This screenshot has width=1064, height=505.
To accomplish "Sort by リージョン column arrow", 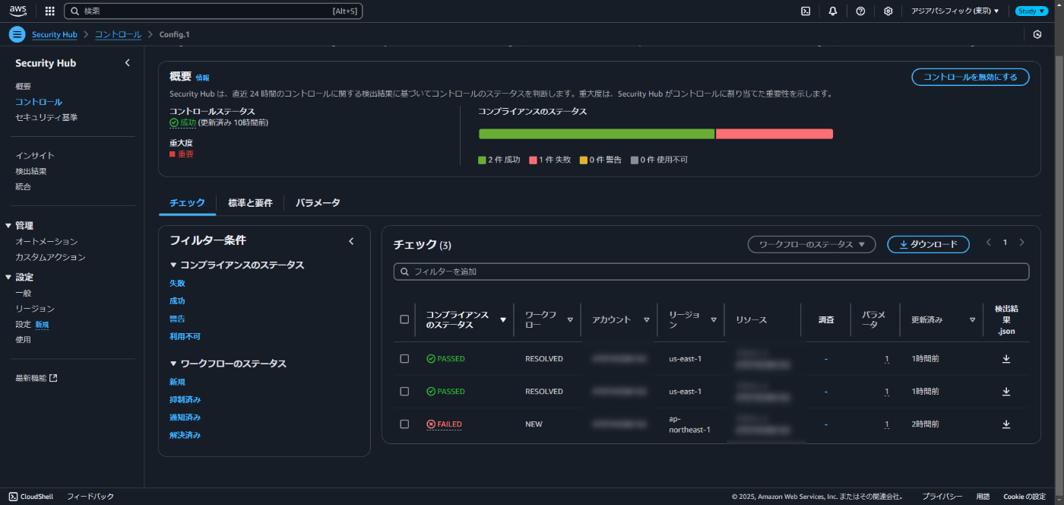I will [714, 320].
